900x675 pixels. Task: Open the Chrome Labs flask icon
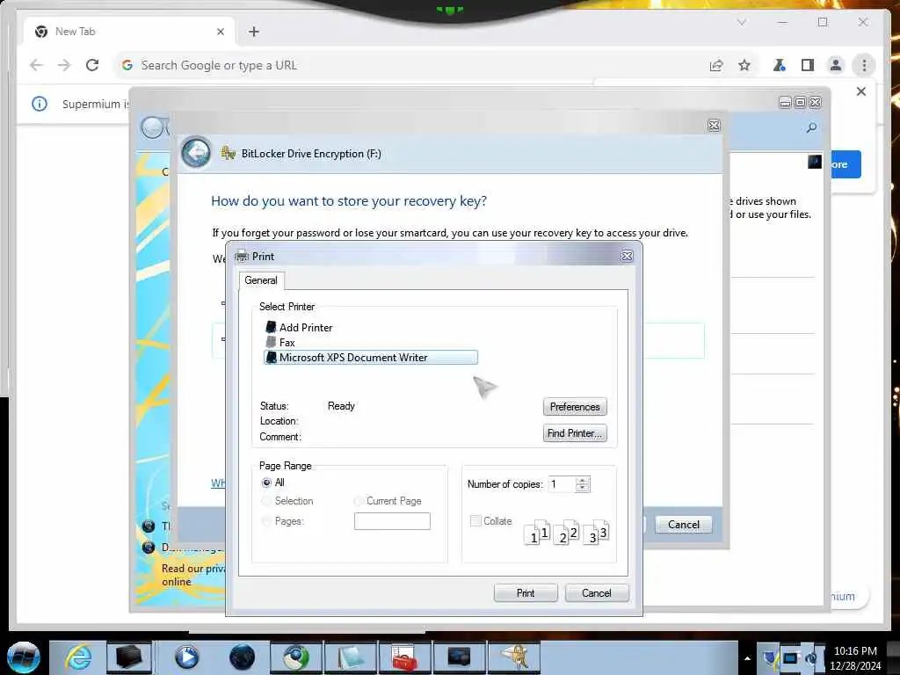coord(779,65)
